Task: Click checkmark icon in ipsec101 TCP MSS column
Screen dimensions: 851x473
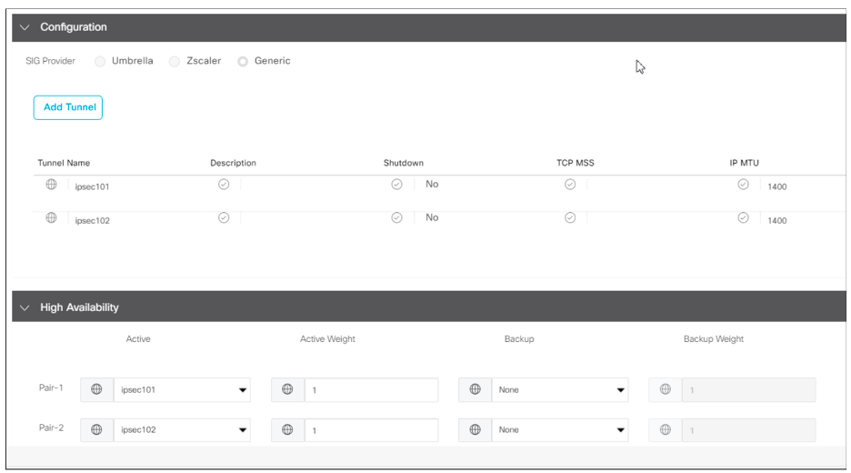Action: click(x=570, y=185)
